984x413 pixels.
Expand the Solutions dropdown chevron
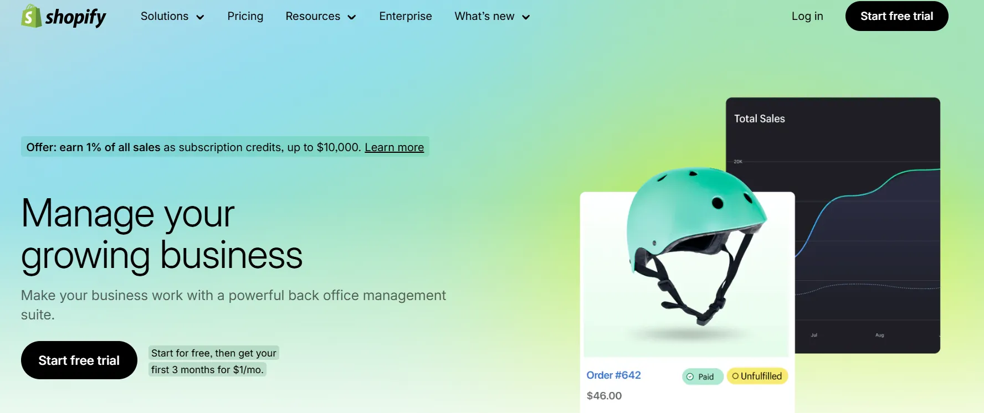[x=200, y=17]
